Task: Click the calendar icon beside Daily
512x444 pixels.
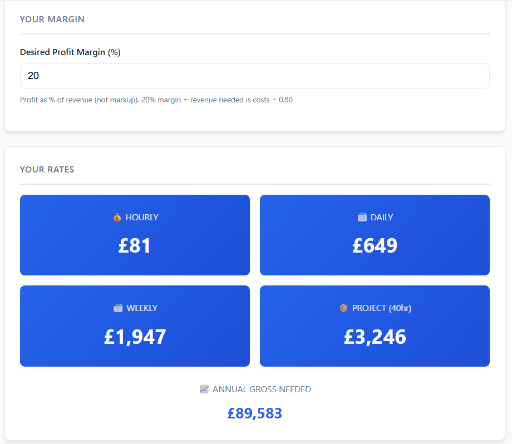Action: pos(362,218)
